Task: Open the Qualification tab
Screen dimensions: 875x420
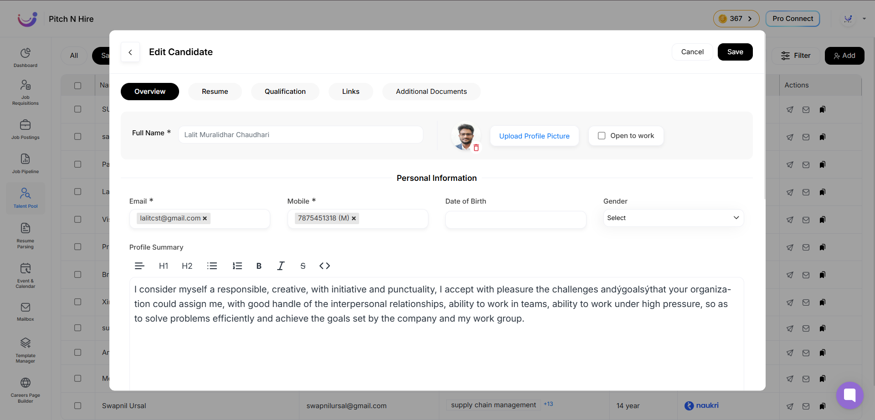Action: coord(285,92)
